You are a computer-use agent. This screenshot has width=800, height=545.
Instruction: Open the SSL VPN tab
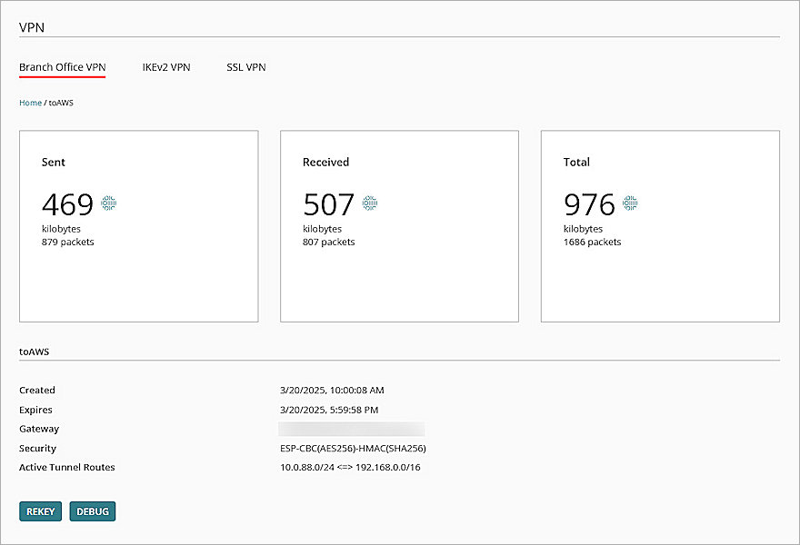245,67
